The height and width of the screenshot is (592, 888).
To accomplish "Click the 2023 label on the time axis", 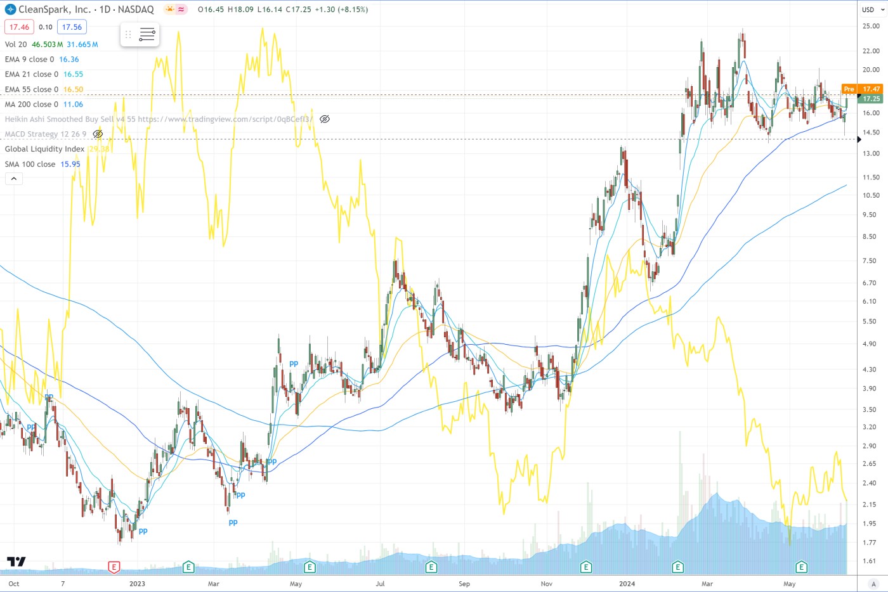I will (x=137, y=584).
